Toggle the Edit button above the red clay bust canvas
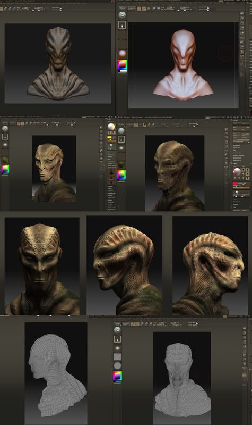Viewport: 252px width, 425px height. click(139, 9)
